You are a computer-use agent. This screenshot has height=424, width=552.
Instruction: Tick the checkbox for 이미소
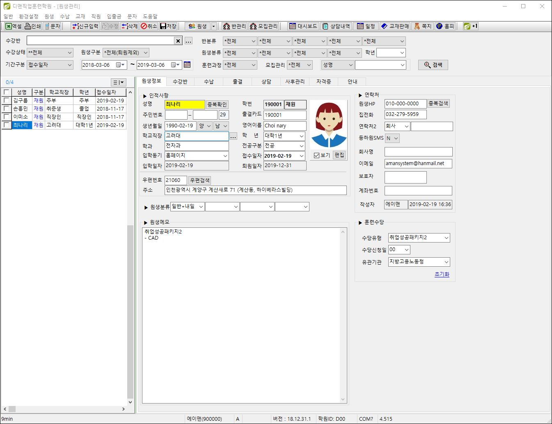(7, 117)
